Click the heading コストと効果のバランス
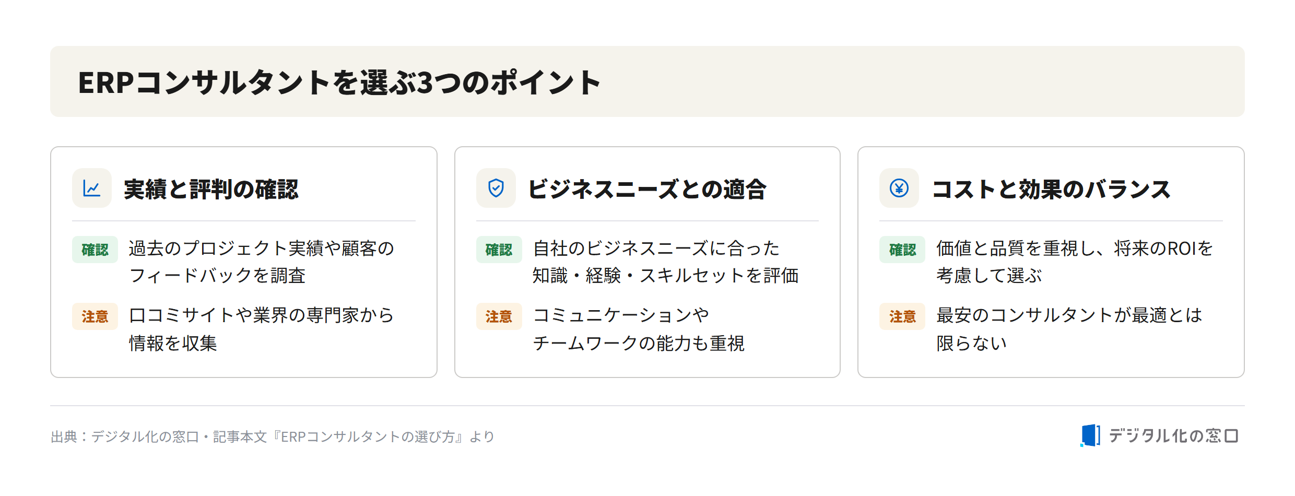Viewport: 1295px width, 496px height. point(1051,189)
